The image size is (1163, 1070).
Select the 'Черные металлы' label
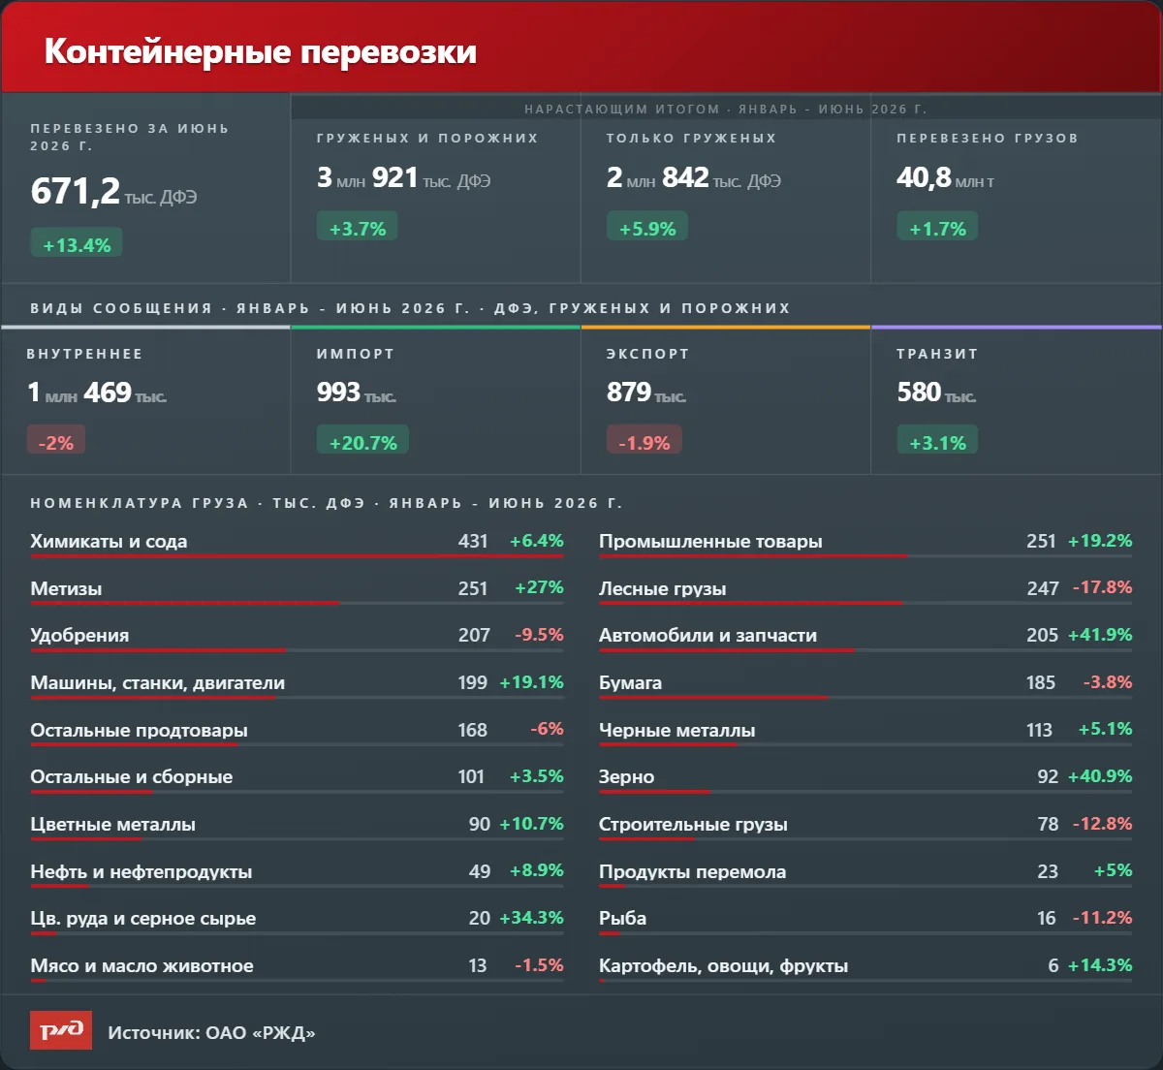click(x=677, y=730)
